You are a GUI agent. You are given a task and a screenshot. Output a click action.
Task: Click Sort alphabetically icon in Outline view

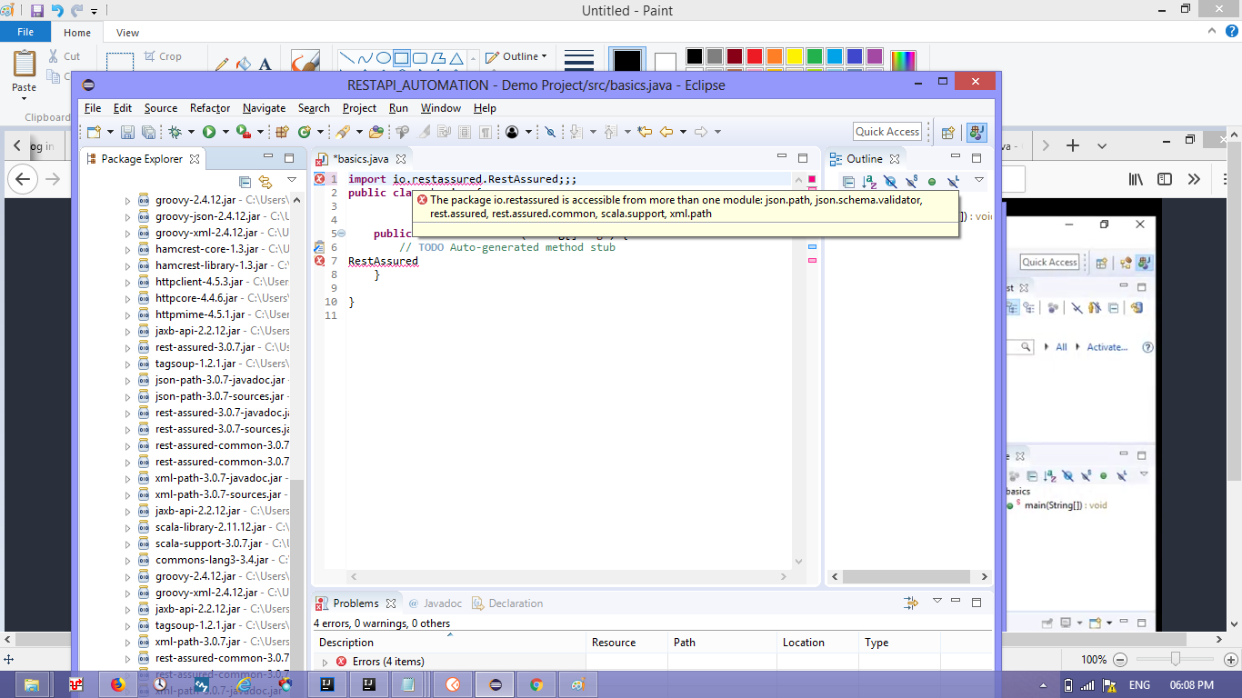(869, 181)
